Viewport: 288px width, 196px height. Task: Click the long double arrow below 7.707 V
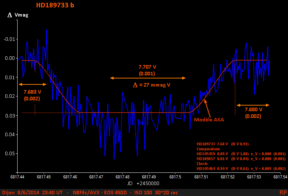click(148, 78)
